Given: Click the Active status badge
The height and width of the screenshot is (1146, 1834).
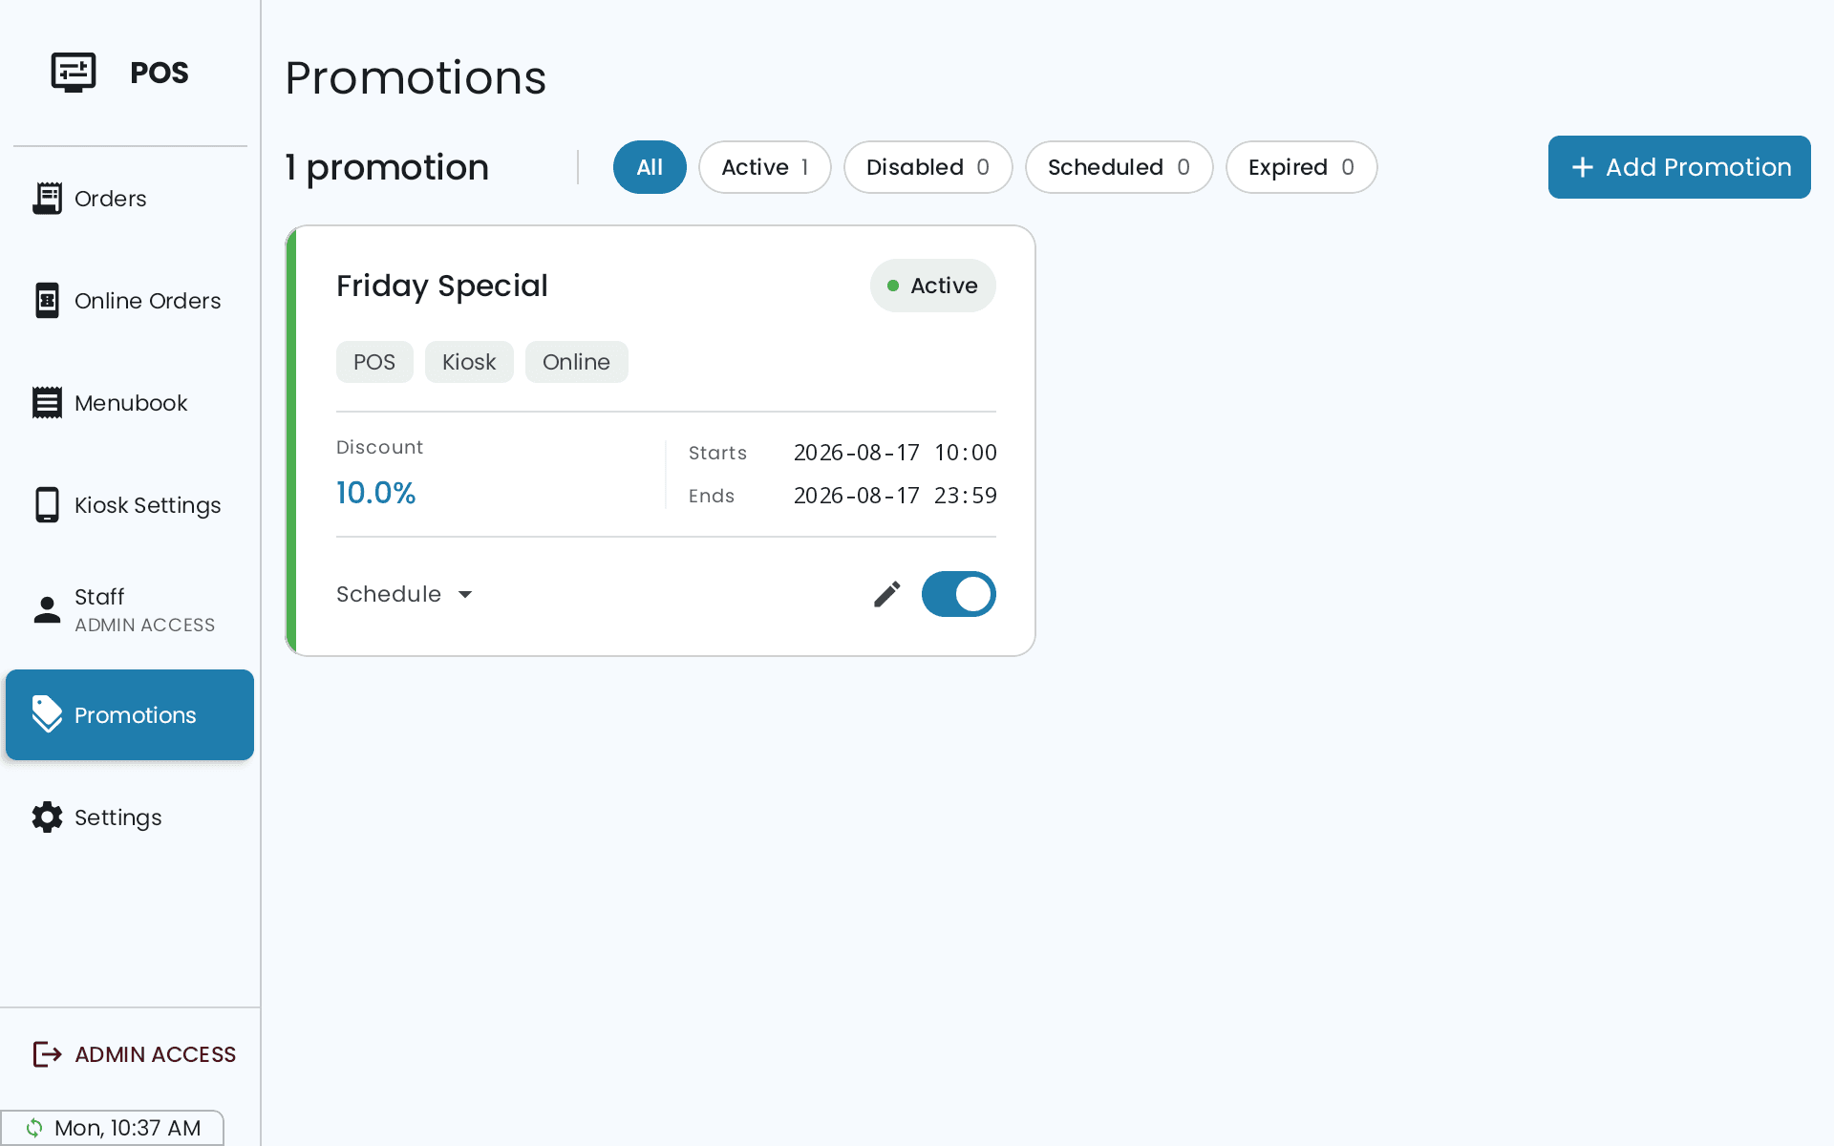Looking at the screenshot, I should 933,286.
